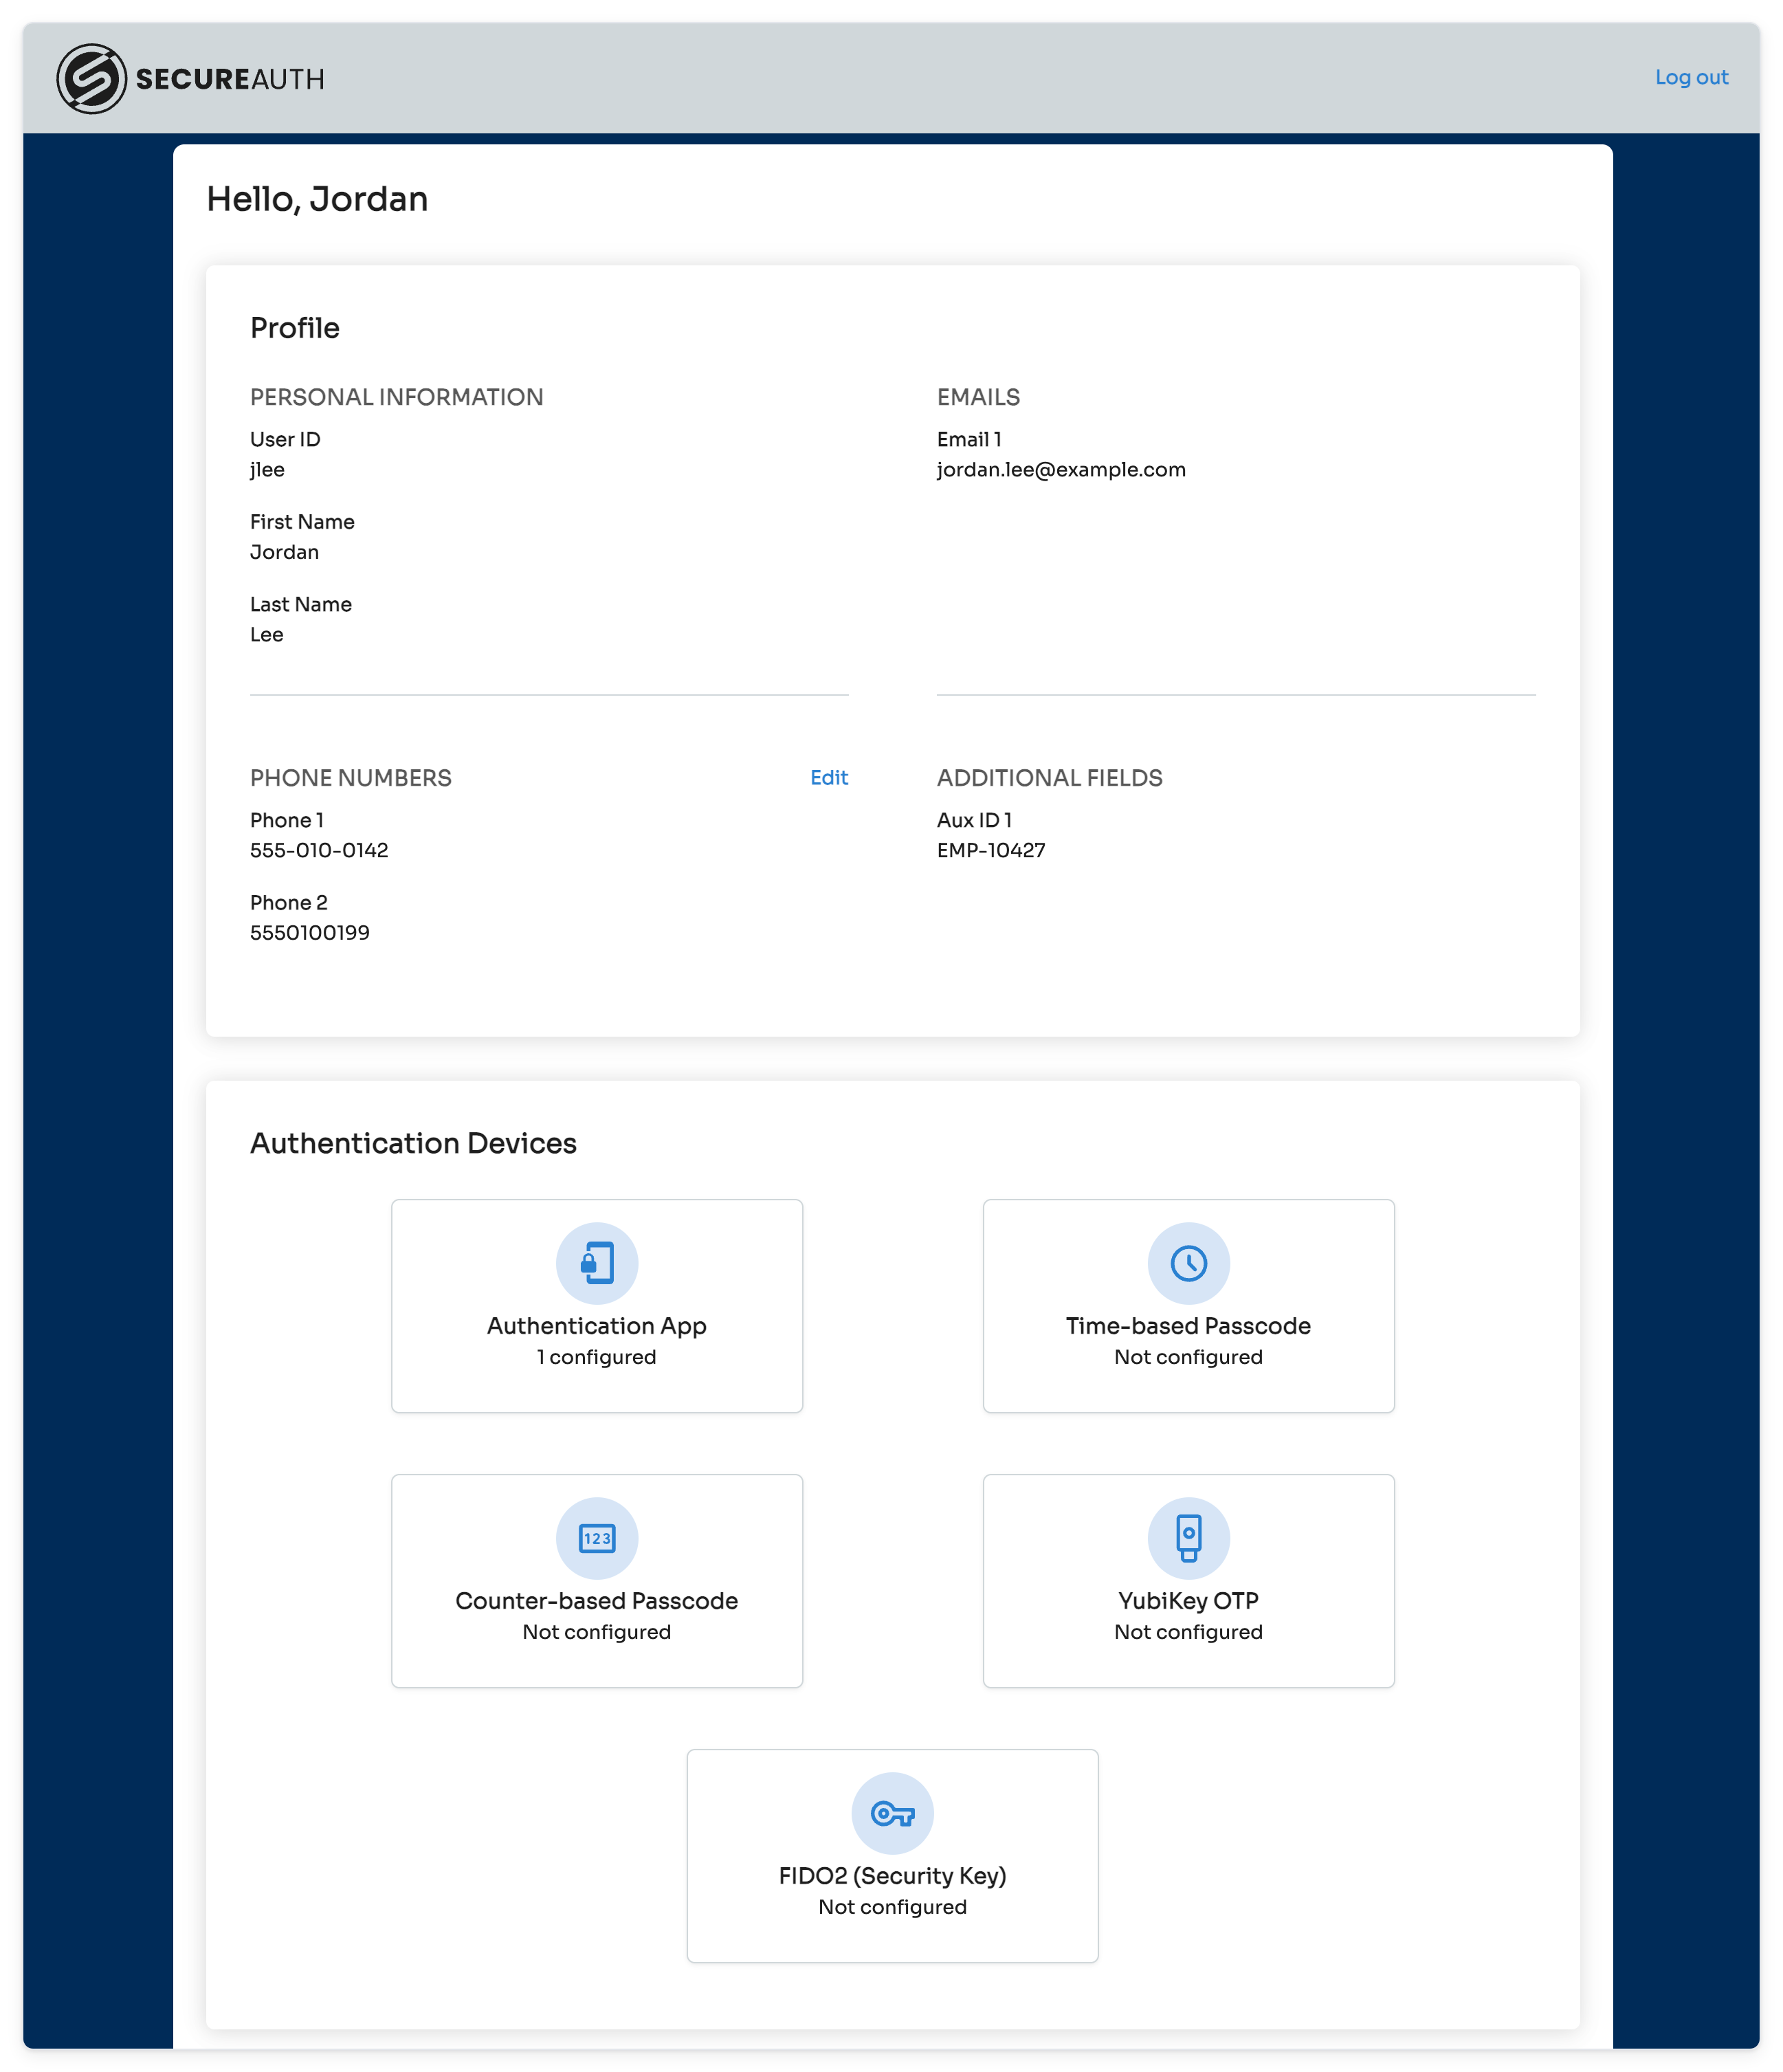
Task: Log out of the account
Action: (x=1691, y=77)
